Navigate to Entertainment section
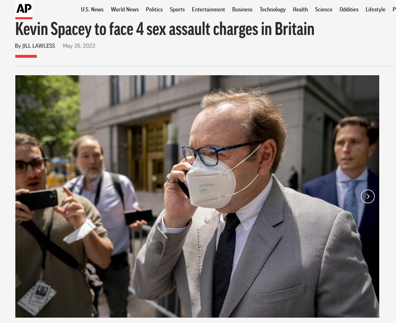 tap(208, 10)
